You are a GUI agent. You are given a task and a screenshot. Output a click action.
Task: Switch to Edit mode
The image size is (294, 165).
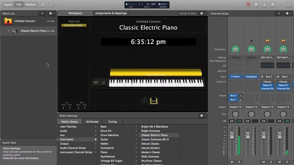(19, 5)
